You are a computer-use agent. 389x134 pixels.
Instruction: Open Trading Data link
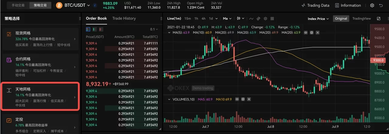tap(315, 5)
